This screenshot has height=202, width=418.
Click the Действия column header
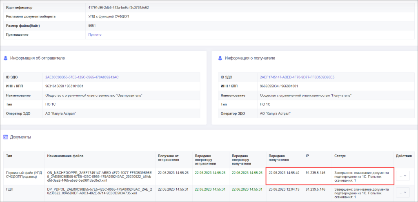(404, 156)
